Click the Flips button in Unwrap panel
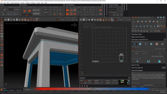This screenshot has width=167, height=94. pos(45,9)
